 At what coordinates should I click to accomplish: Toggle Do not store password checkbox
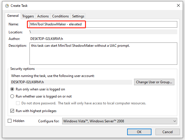(18, 103)
